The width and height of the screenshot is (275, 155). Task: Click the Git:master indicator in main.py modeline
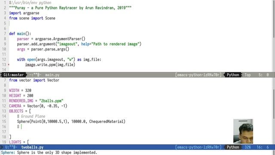click(13, 75)
